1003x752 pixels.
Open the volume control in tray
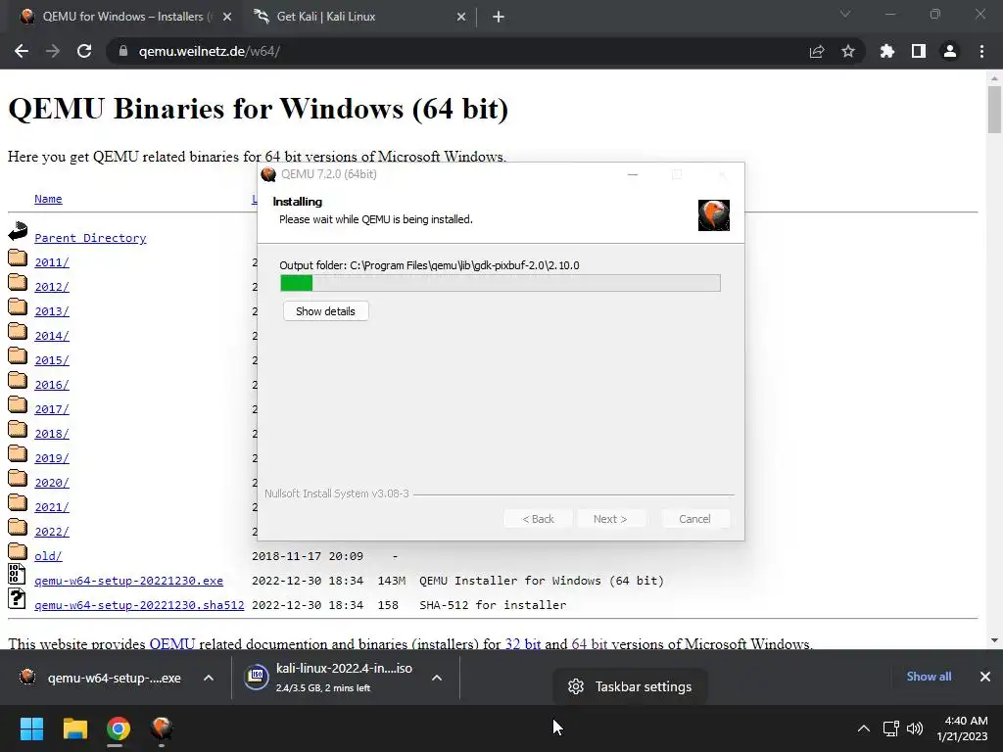click(x=916, y=728)
